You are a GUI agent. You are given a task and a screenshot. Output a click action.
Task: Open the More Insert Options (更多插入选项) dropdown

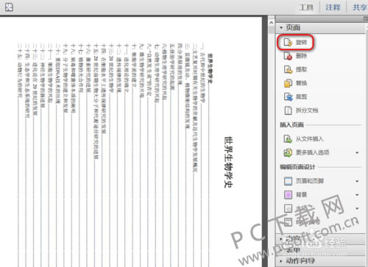click(x=357, y=153)
